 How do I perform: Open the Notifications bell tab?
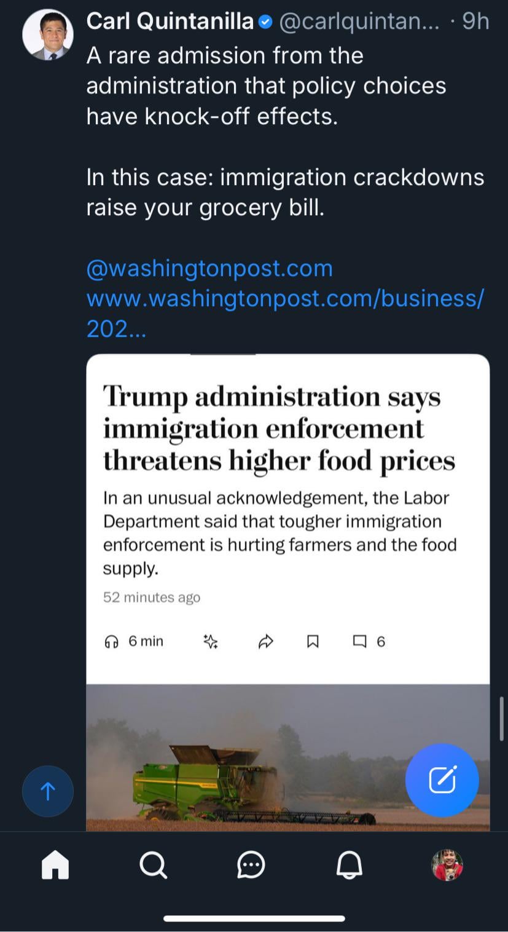click(x=349, y=866)
